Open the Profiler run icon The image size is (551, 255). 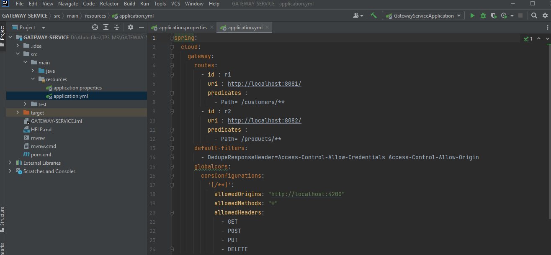point(505,15)
